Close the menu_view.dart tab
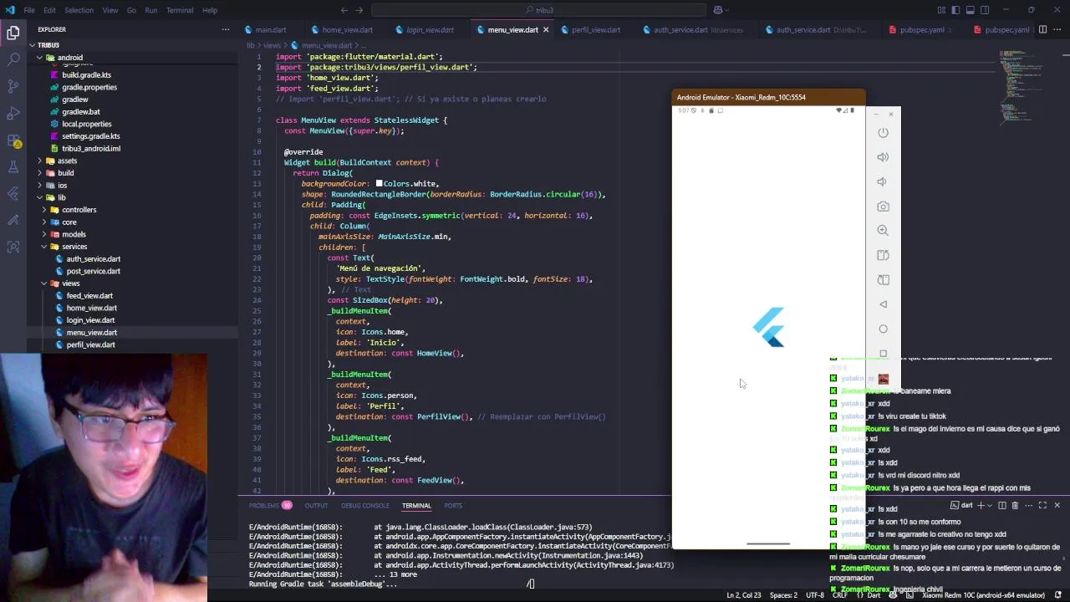1070x602 pixels. click(546, 29)
